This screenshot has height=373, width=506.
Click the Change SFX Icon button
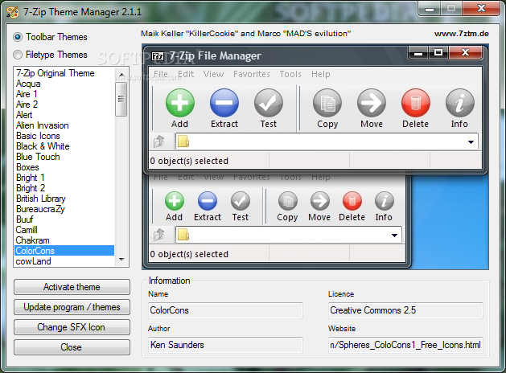tap(72, 327)
